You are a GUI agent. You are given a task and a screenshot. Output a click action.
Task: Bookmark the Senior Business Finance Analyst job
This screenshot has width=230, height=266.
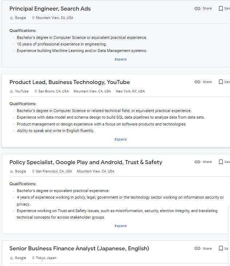point(221,249)
